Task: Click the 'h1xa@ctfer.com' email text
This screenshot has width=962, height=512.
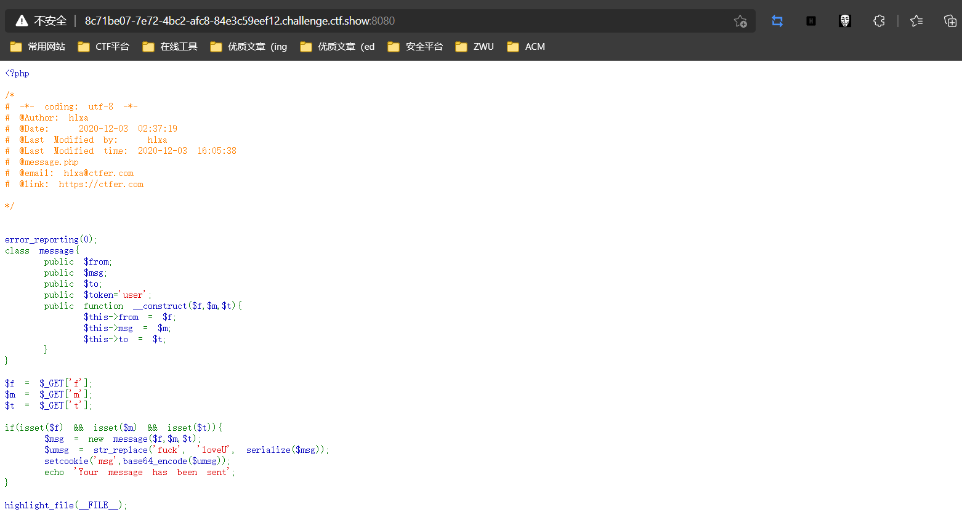Action: [99, 173]
